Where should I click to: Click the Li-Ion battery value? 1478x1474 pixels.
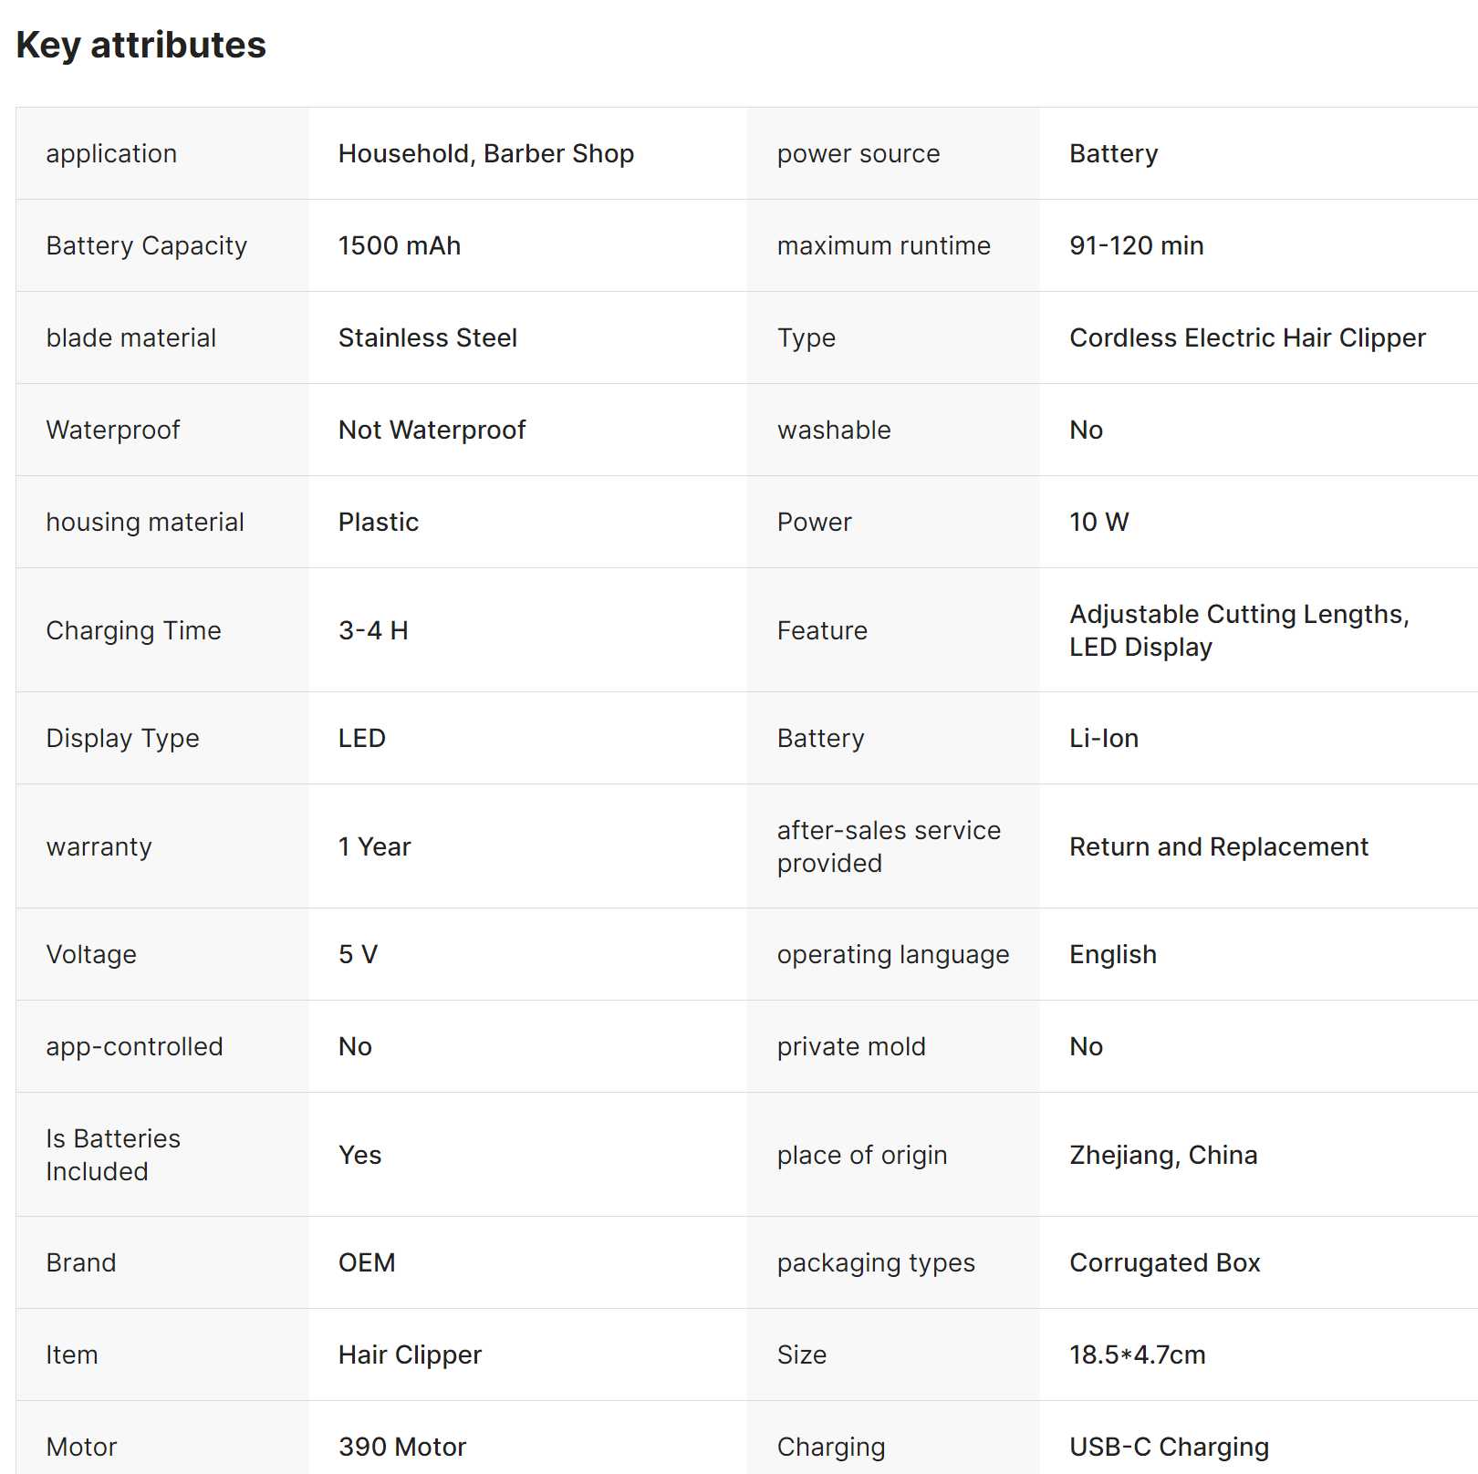pos(1103,738)
